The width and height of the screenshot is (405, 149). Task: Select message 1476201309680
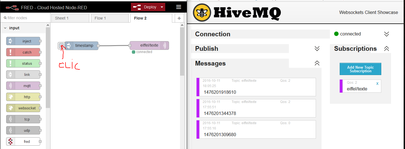pyautogui.click(x=256, y=129)
